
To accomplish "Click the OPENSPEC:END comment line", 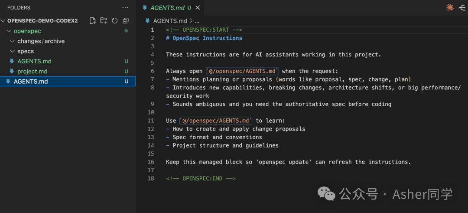I will [201, 178].
